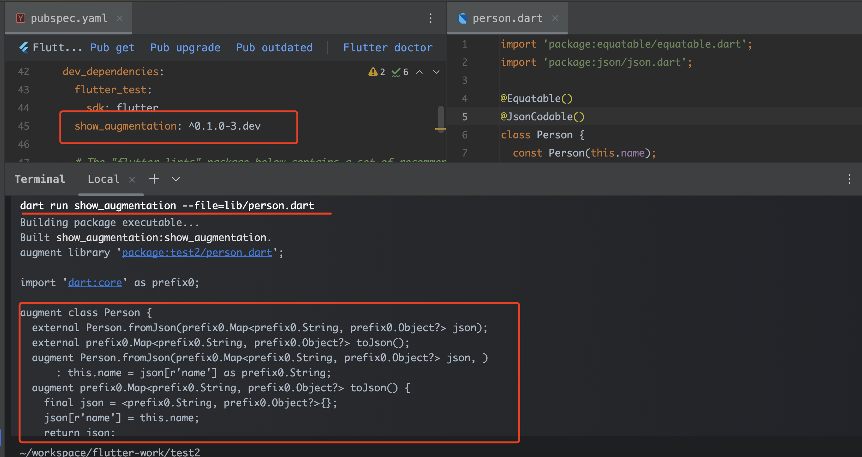Click the yellow warning stripe marker

(441, 128)
